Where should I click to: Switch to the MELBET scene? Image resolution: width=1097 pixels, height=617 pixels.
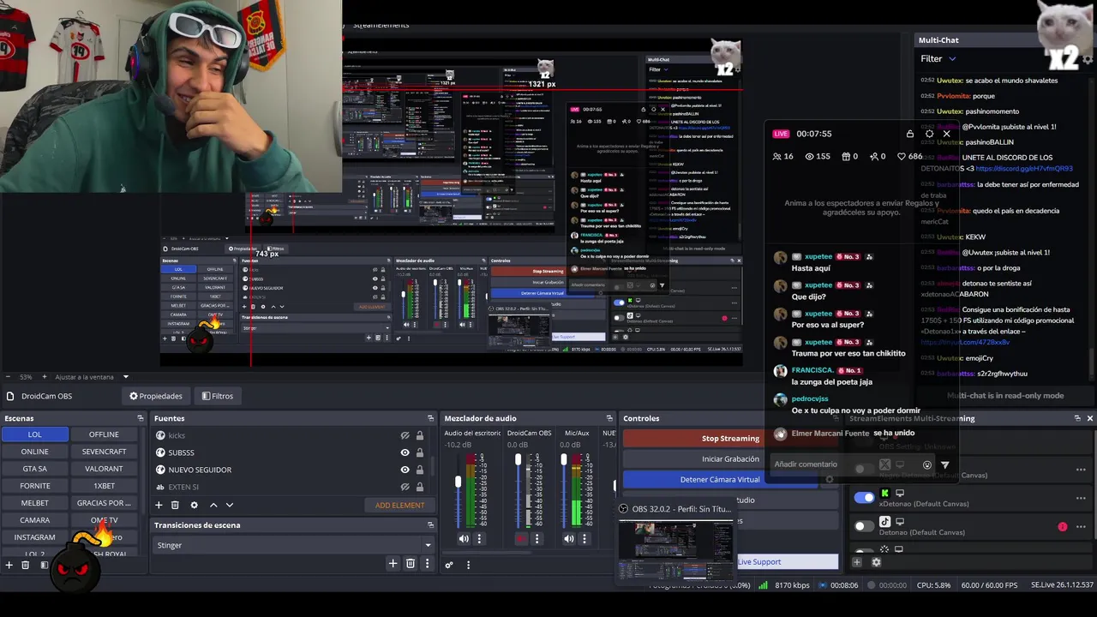[x=34, y=503]
